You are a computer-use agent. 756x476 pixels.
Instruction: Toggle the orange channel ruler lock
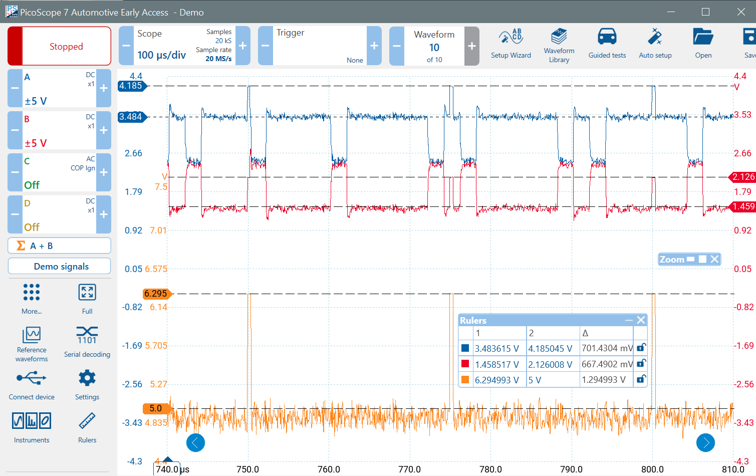(641, 379)
